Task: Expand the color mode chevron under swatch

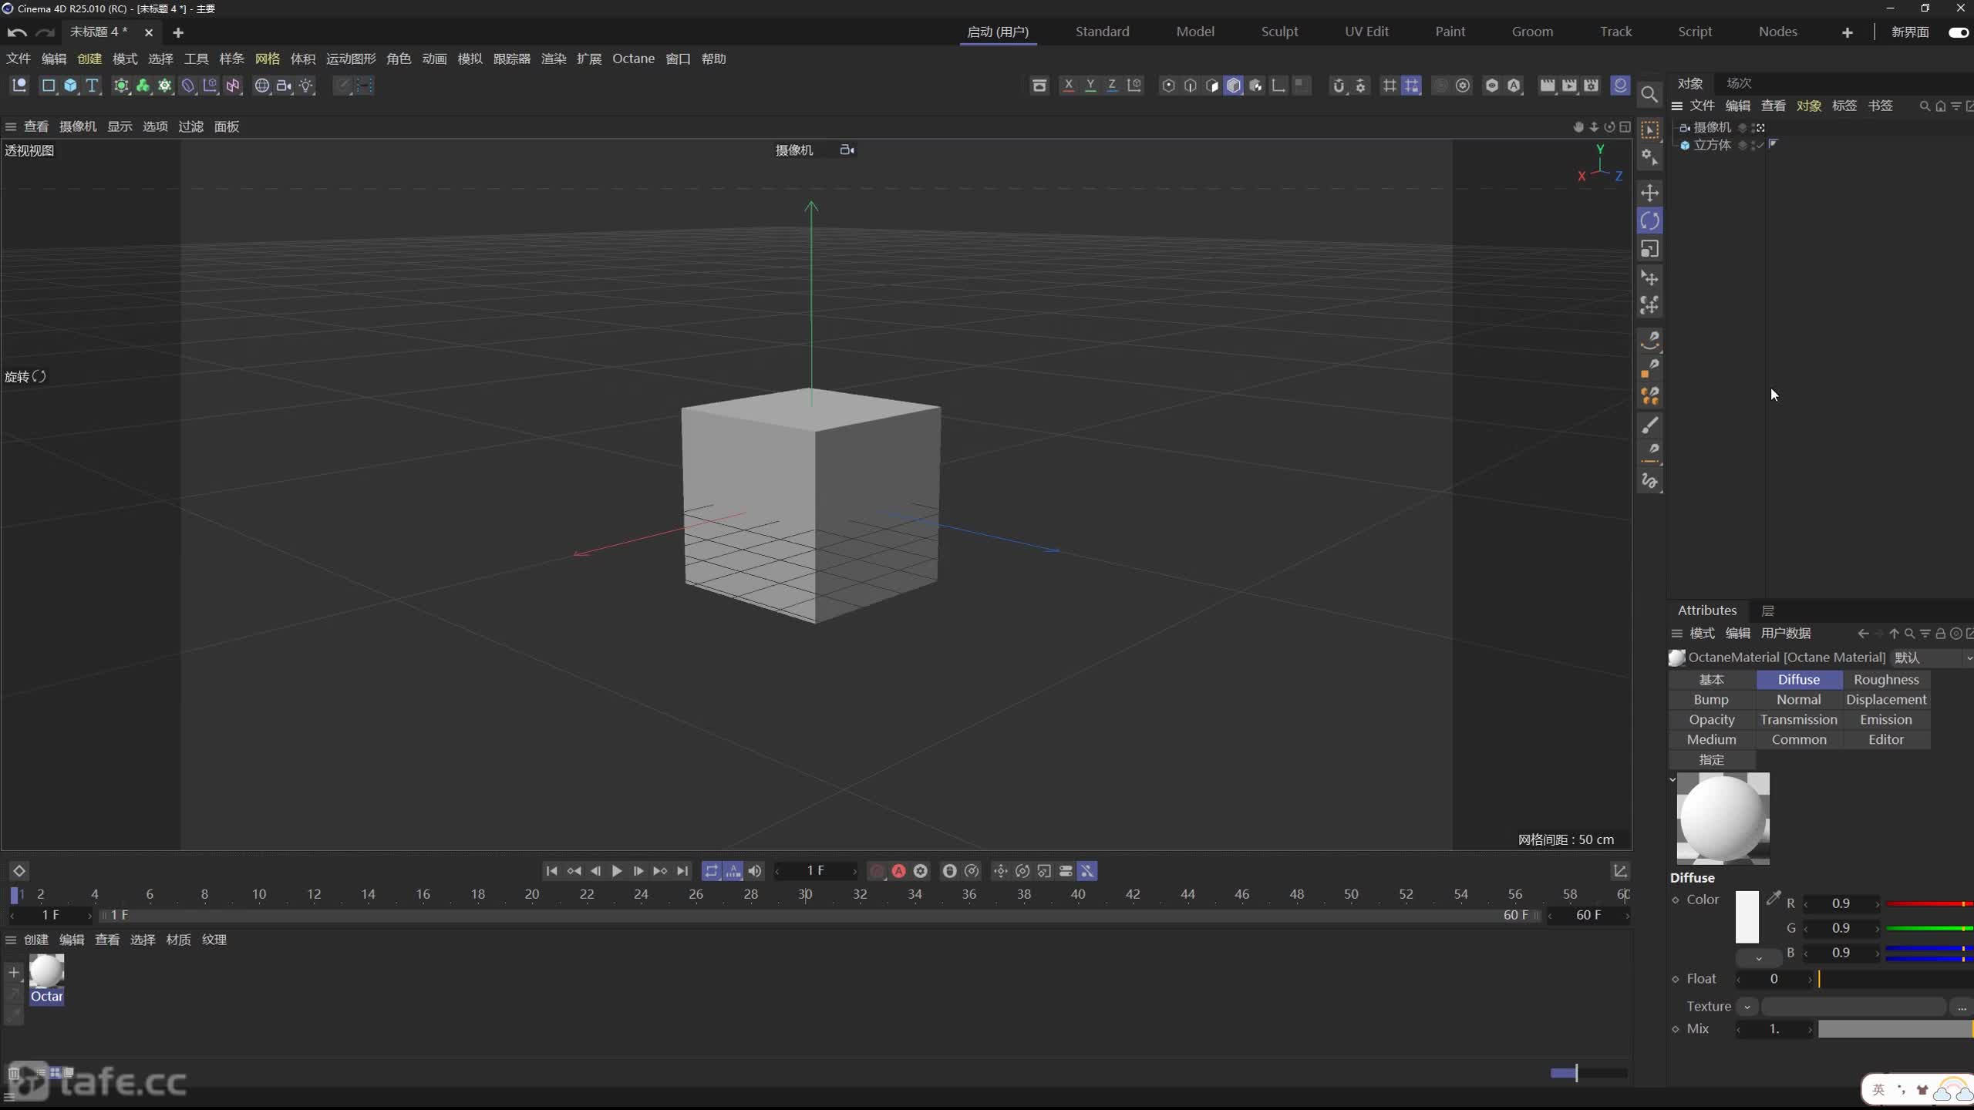Action: [1758, 958]
